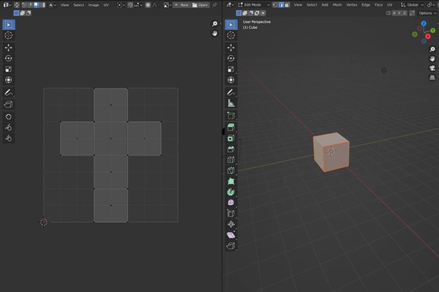Image resolution: width=439 pixels, height=292 pixels.
Task: Select the Move tool in 3D viewport
Action: (231, 48)
